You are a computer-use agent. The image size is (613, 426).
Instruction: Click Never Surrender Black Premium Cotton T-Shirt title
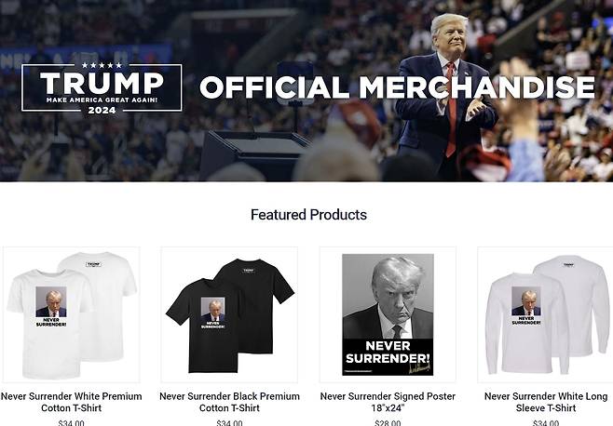coord(229,402)
